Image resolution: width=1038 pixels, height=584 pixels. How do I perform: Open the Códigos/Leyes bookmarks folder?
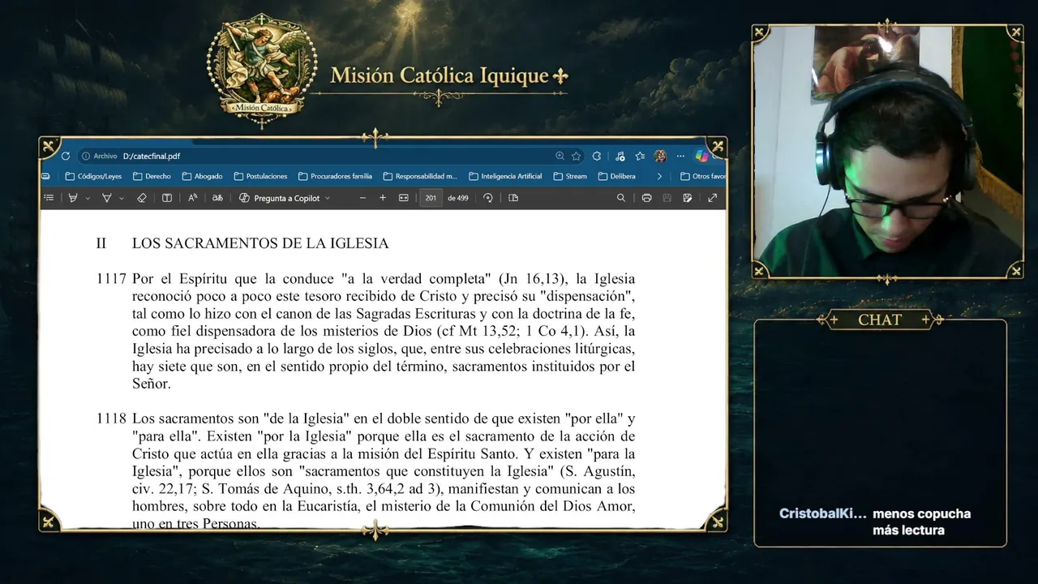[93, 176]
